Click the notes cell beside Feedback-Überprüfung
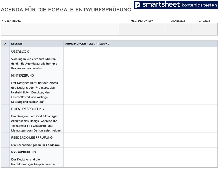219x169 pixels. 141,140
